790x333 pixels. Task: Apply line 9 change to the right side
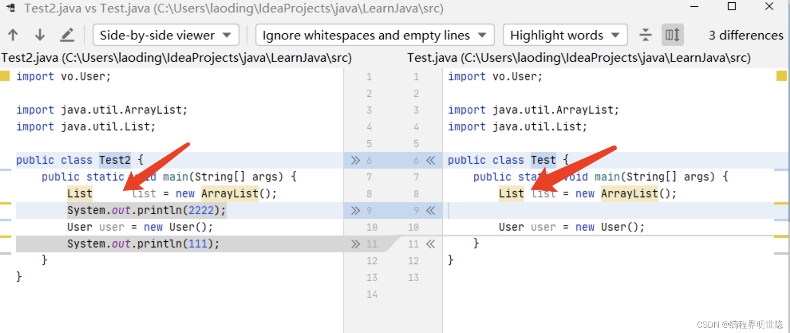pos(355,210)
